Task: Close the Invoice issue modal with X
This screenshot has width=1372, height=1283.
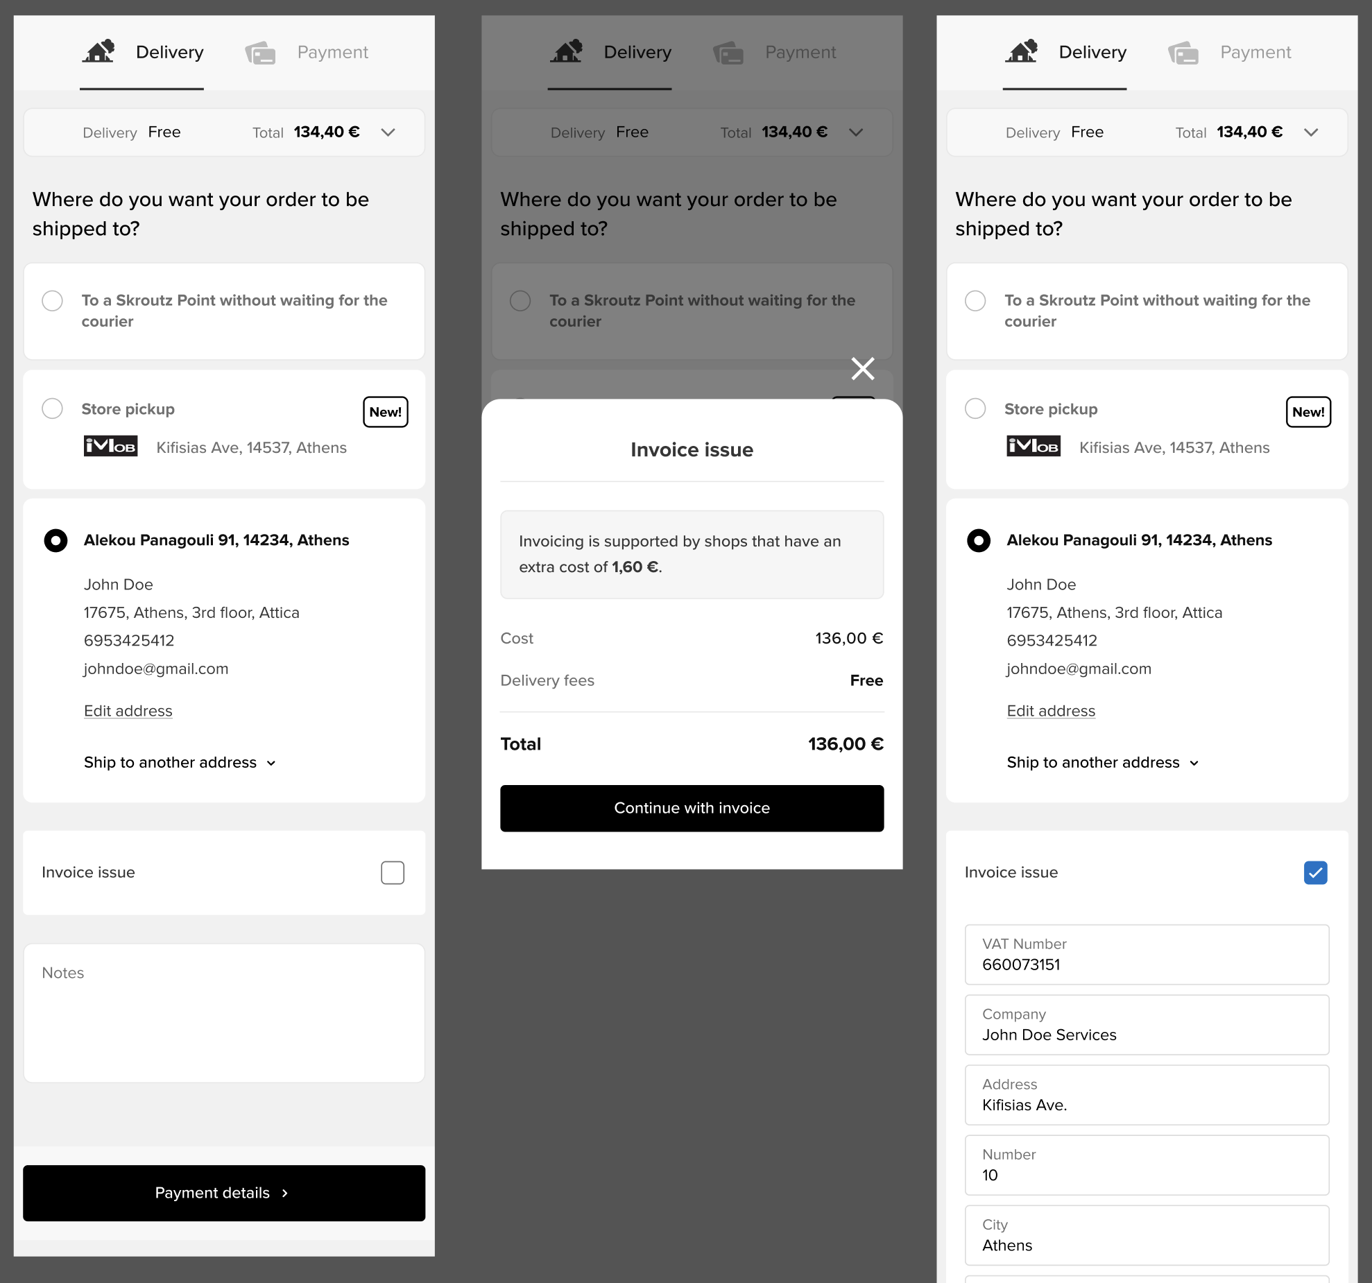Action: (x=862, y=368)
